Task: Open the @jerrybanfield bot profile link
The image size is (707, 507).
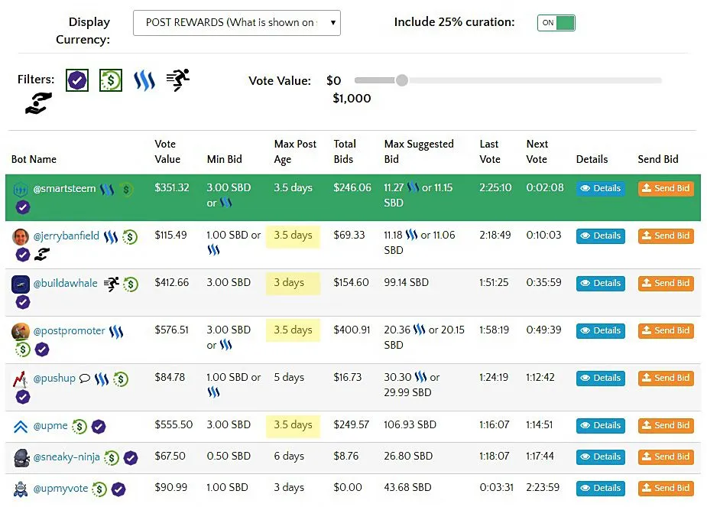Action: point(66,236)
